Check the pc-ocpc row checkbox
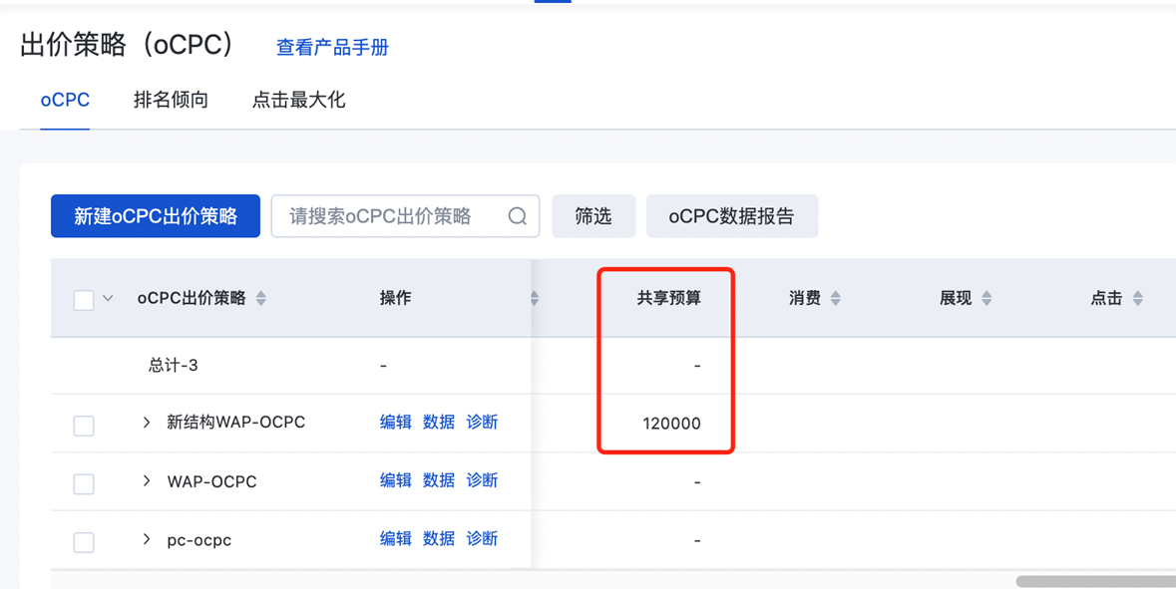Screen dimensions: 1176x589 [83, 542]
